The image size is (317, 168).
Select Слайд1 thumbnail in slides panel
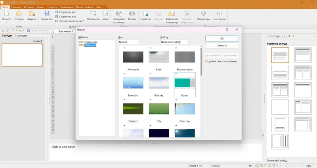(x=22, y=55)
